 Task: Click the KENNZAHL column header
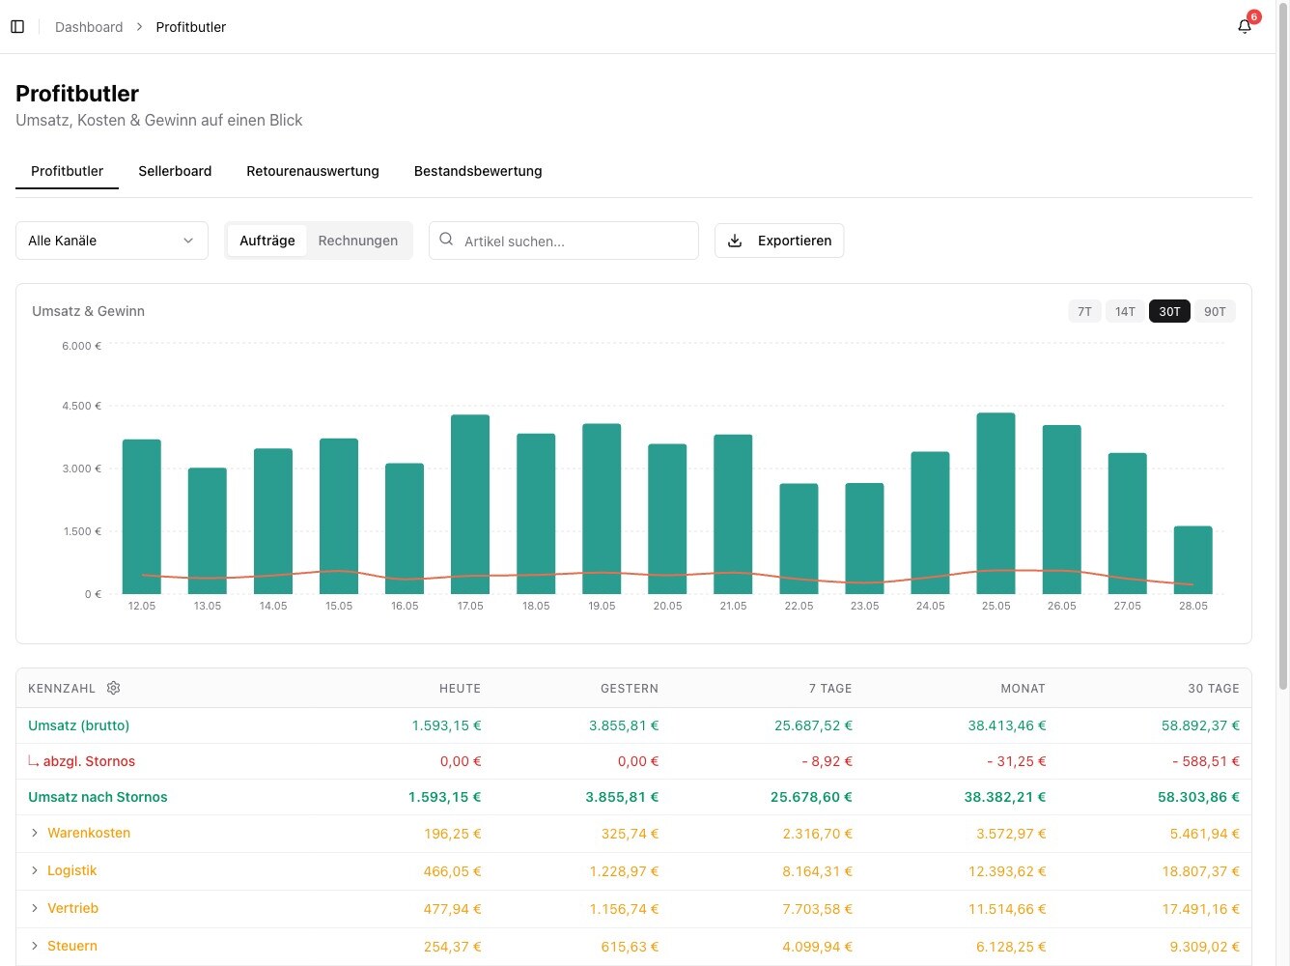click(62, 689)
